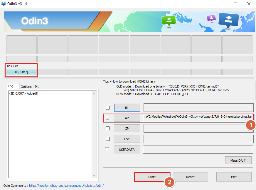Click the Mass D/L ? button
The height and width of the screenshot is (190, 256).
[238, 160]
